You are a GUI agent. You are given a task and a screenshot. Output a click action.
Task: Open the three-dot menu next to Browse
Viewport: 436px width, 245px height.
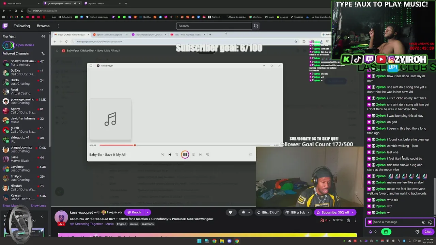(x=58, y=26)
